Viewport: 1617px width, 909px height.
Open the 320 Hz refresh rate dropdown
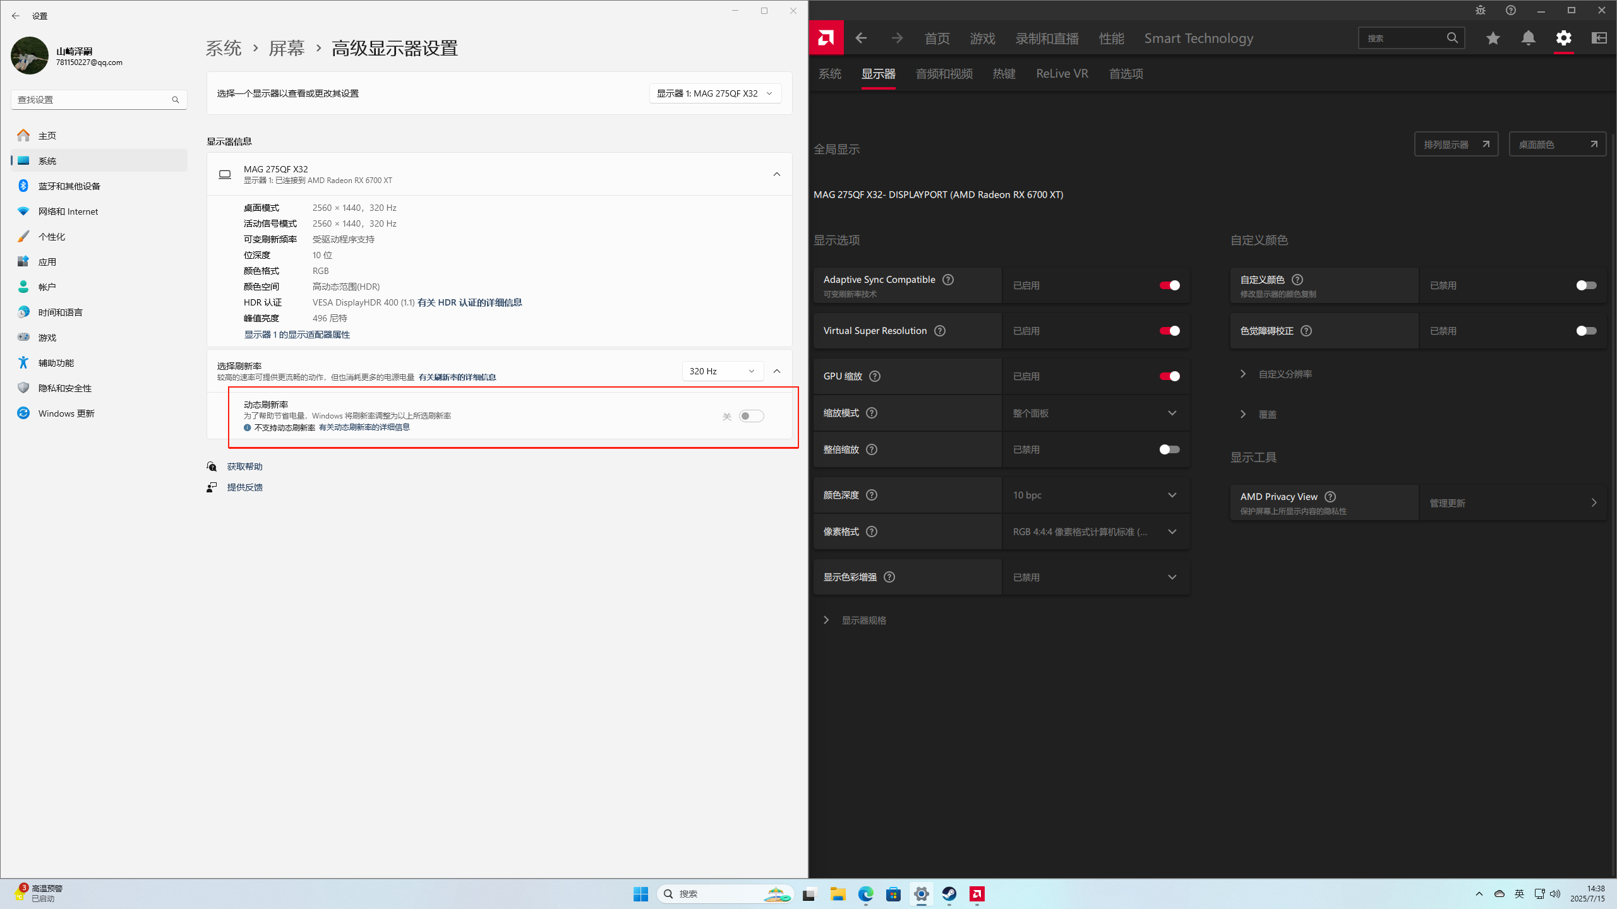[722, 371]
